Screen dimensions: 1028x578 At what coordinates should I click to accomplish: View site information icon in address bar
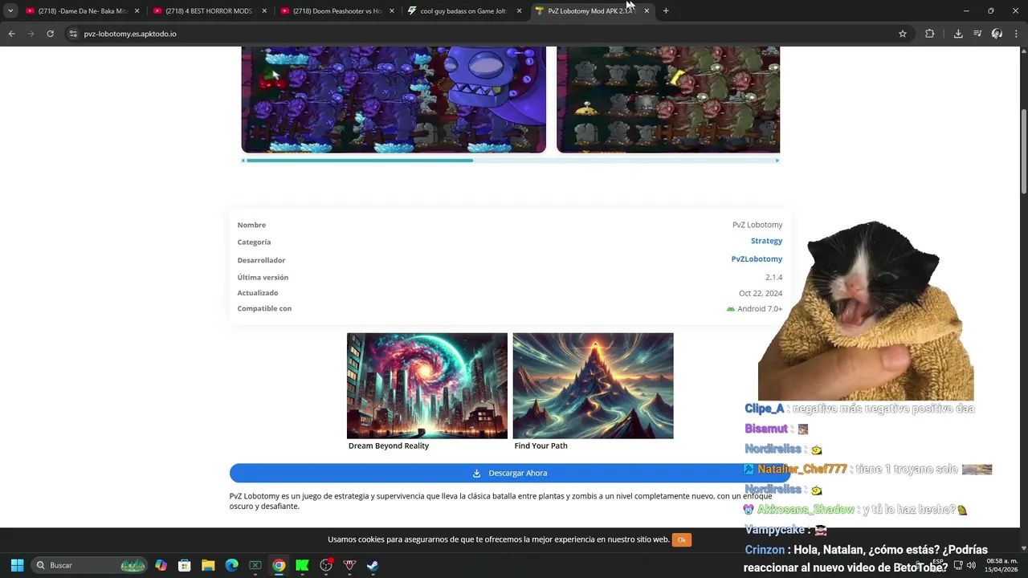[x=73, y=34]
